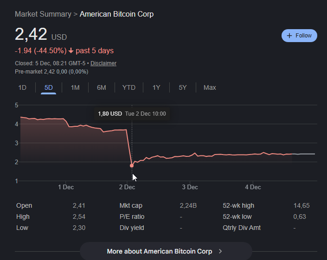Click the 1 Dec label on chart axis
This screenshot has height=260, width=327.
(65, 187)
